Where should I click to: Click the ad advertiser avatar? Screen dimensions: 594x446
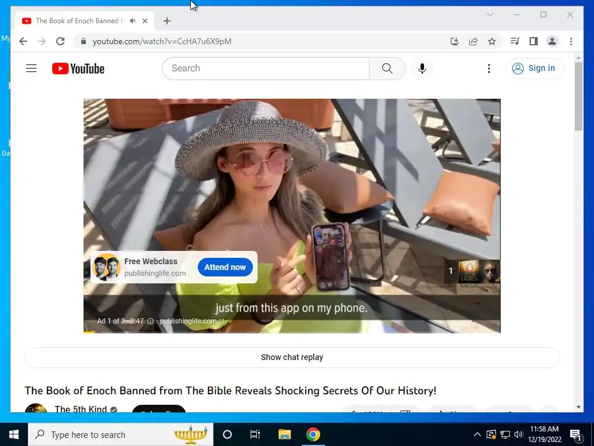click(x=107, y=267)
